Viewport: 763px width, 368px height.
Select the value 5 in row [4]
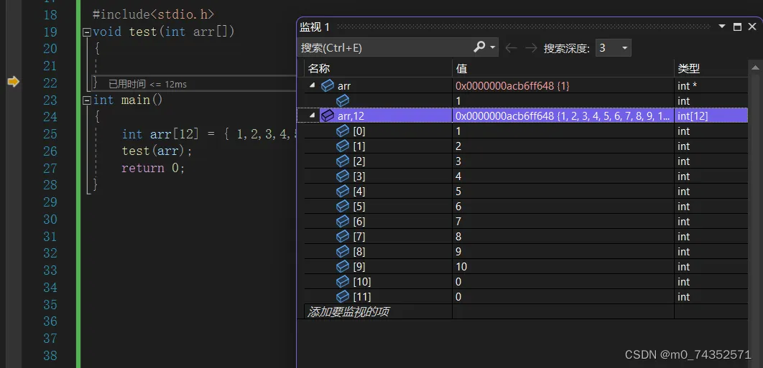click(458, 192)
